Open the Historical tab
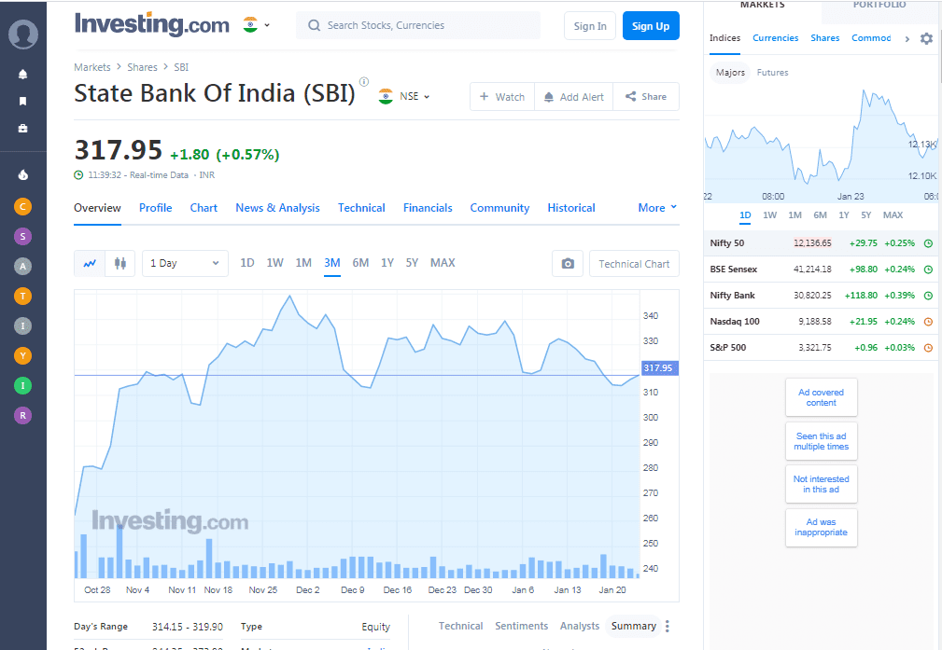 (x=571, y=208)
